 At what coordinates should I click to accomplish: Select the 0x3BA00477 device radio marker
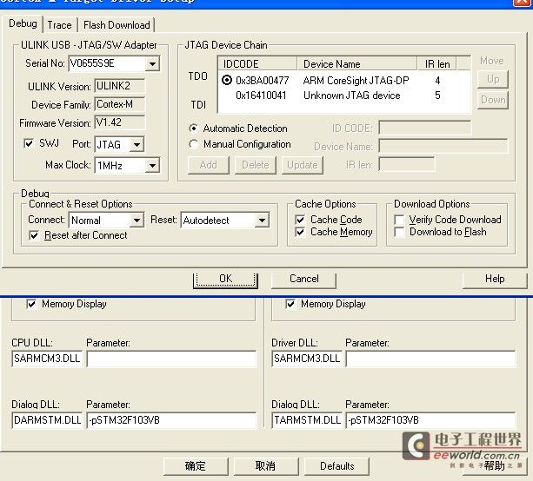[x=227, y=80]
